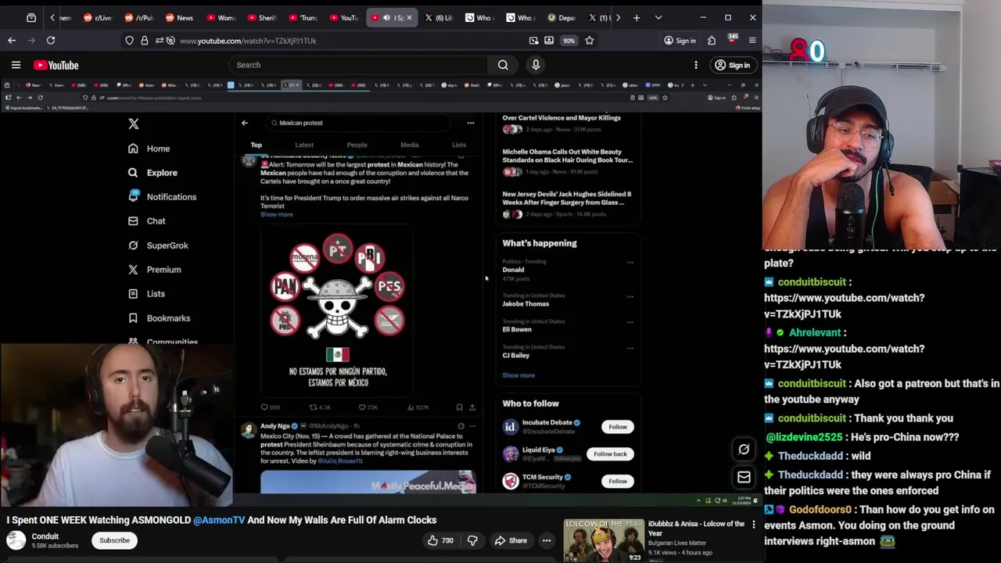1001x563 pixels.
Task: Open options for the Donald trending item
Action: (x=630, y=263)
